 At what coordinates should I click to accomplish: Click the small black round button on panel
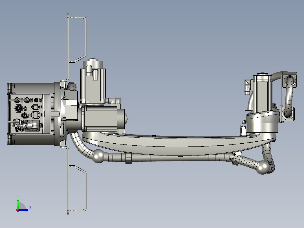point(36,100)
